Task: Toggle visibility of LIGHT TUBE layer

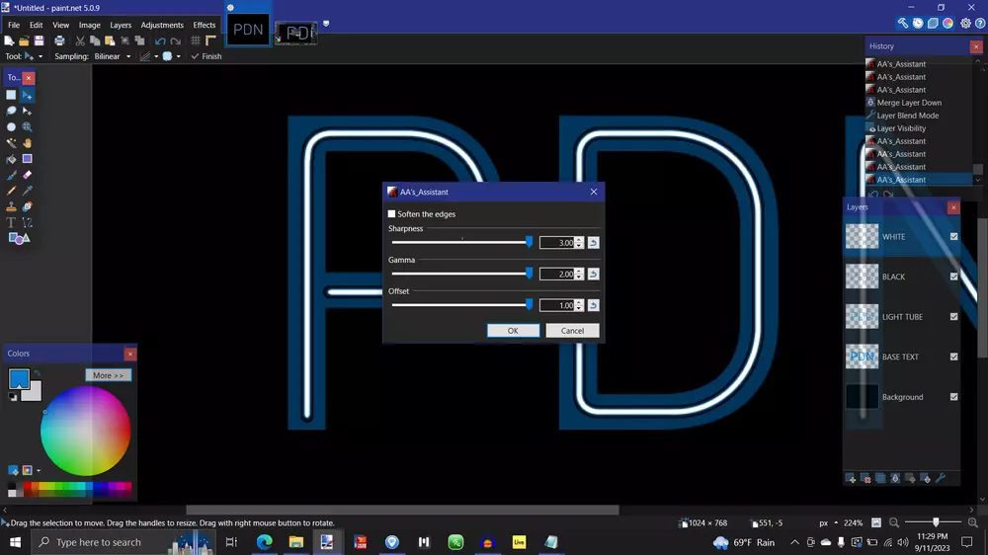Action: pyautogui.click(x=954, y=317)
